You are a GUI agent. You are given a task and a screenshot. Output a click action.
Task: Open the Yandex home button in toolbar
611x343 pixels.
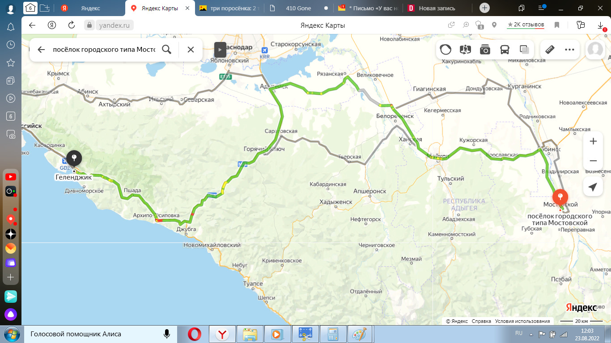(x=52, y=25)
